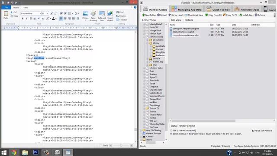
Task: Align text right in WordPad
Action: (69, 19)
